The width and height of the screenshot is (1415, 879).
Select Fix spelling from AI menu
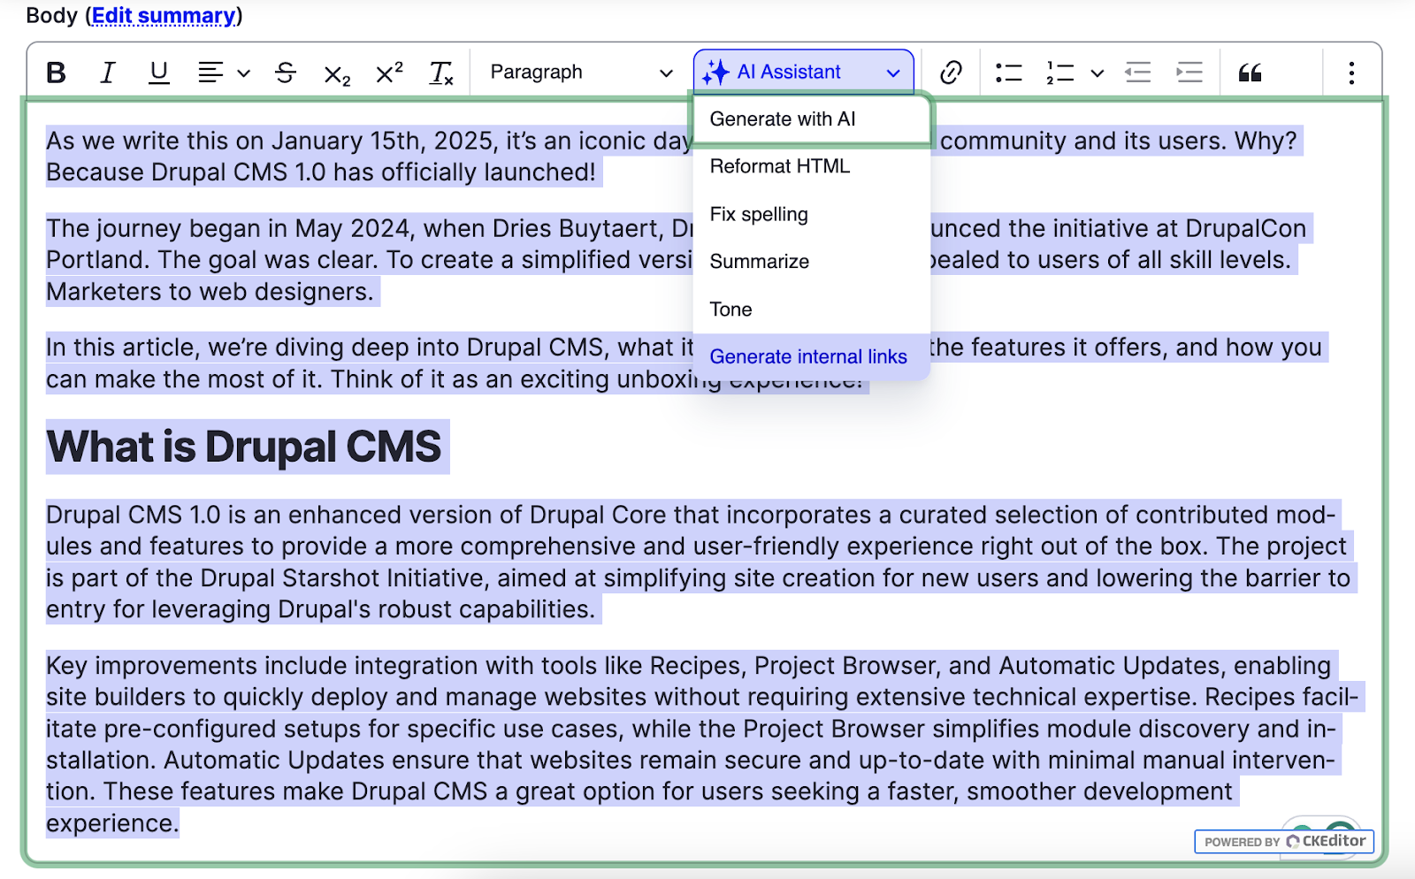pos(812,214)
